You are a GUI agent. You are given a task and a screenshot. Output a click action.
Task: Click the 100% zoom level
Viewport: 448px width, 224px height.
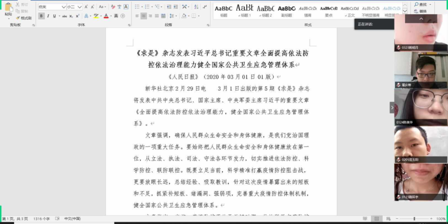pos(441,219)
